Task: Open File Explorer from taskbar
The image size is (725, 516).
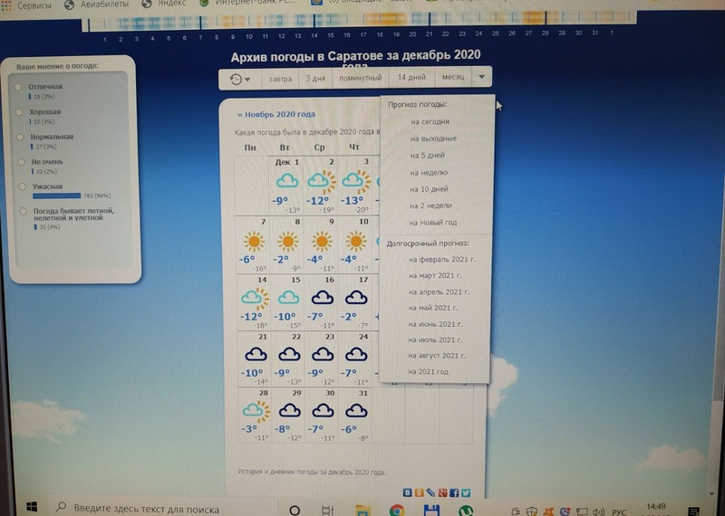Action: click(x=362, y=510)
